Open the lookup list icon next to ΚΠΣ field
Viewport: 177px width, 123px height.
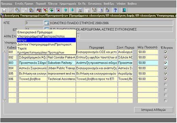pos(47,23)
